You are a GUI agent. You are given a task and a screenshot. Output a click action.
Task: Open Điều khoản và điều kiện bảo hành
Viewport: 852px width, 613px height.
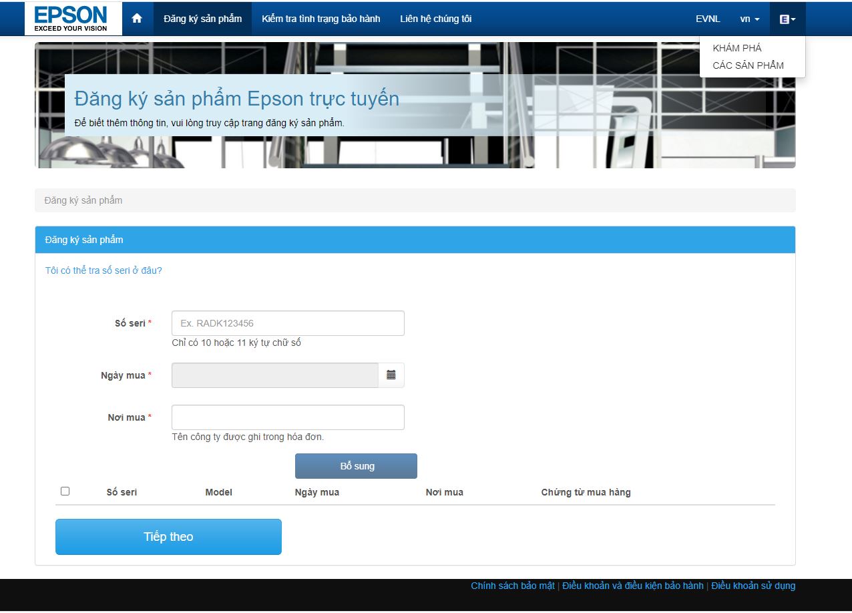pos(633,586)
